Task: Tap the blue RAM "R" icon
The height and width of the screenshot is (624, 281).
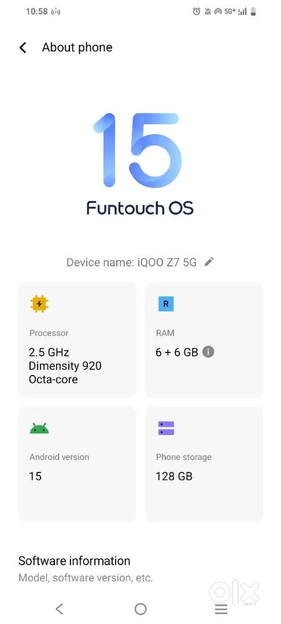Action: click(x=165, y=304)
